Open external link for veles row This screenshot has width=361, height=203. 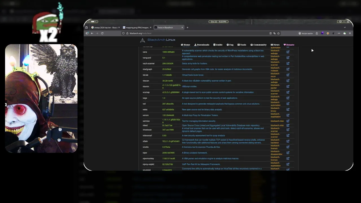[x=288, y=109]
